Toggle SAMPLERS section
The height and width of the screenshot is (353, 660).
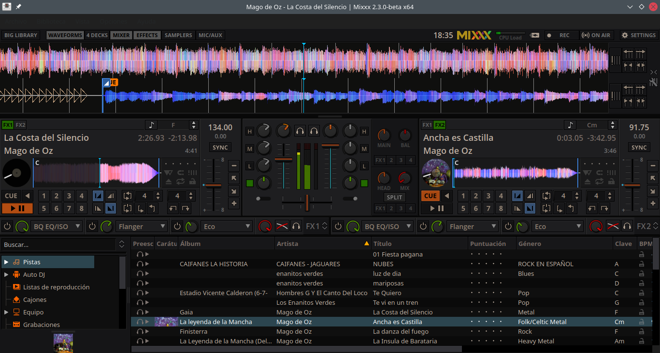click(x=178, y=35)
